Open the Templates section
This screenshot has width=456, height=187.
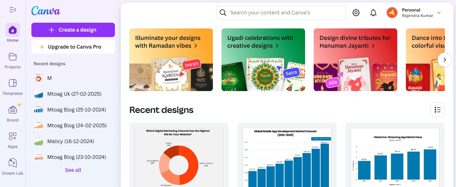point(13,83)
